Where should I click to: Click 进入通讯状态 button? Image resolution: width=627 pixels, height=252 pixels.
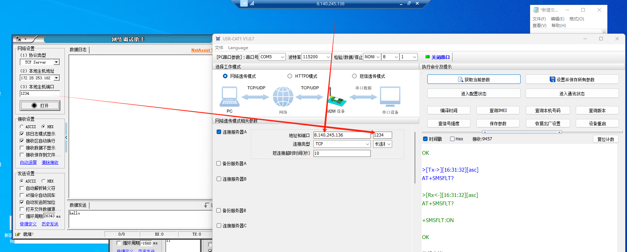572,94
